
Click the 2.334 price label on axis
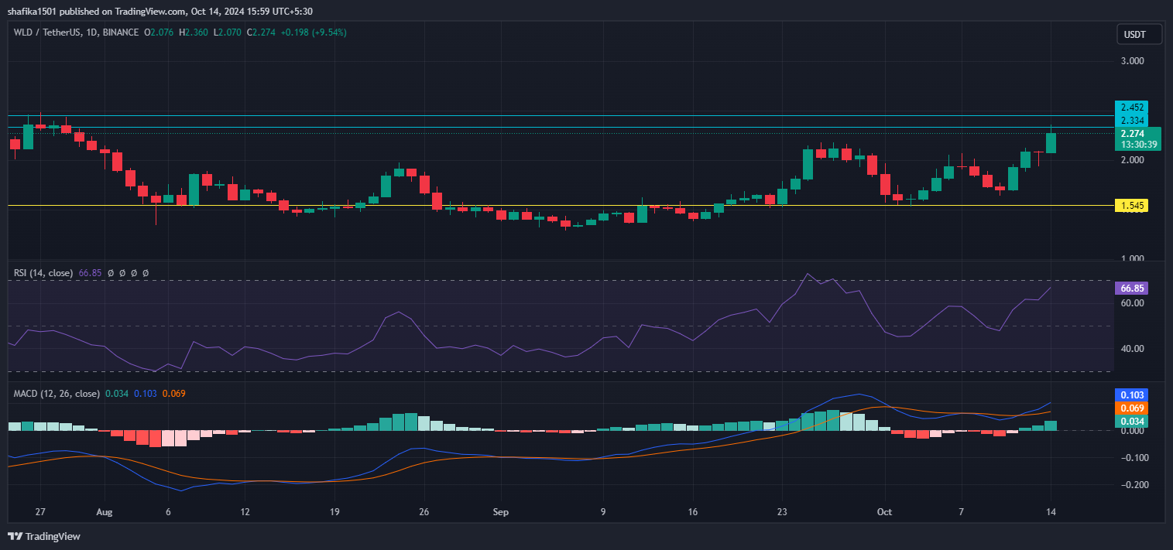tap(1131, 120)
